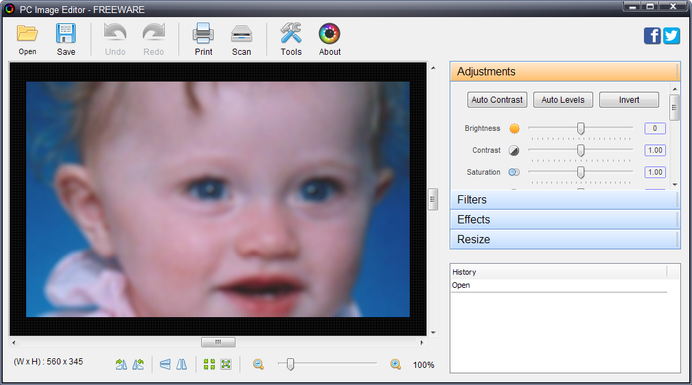Image resolution: width=692 pixels, height=385 pixels.
Task: Invert the image colors
Action: [629, 99]
